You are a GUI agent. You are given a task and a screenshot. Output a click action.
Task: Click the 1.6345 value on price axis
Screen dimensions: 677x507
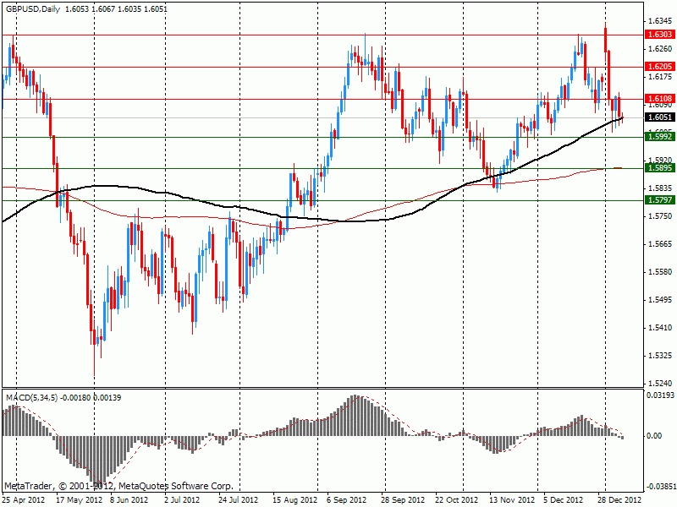pyautogui.click(x=658, y=20)
